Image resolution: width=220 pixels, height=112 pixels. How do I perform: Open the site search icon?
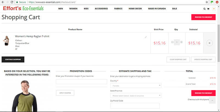tap(204, 9)
